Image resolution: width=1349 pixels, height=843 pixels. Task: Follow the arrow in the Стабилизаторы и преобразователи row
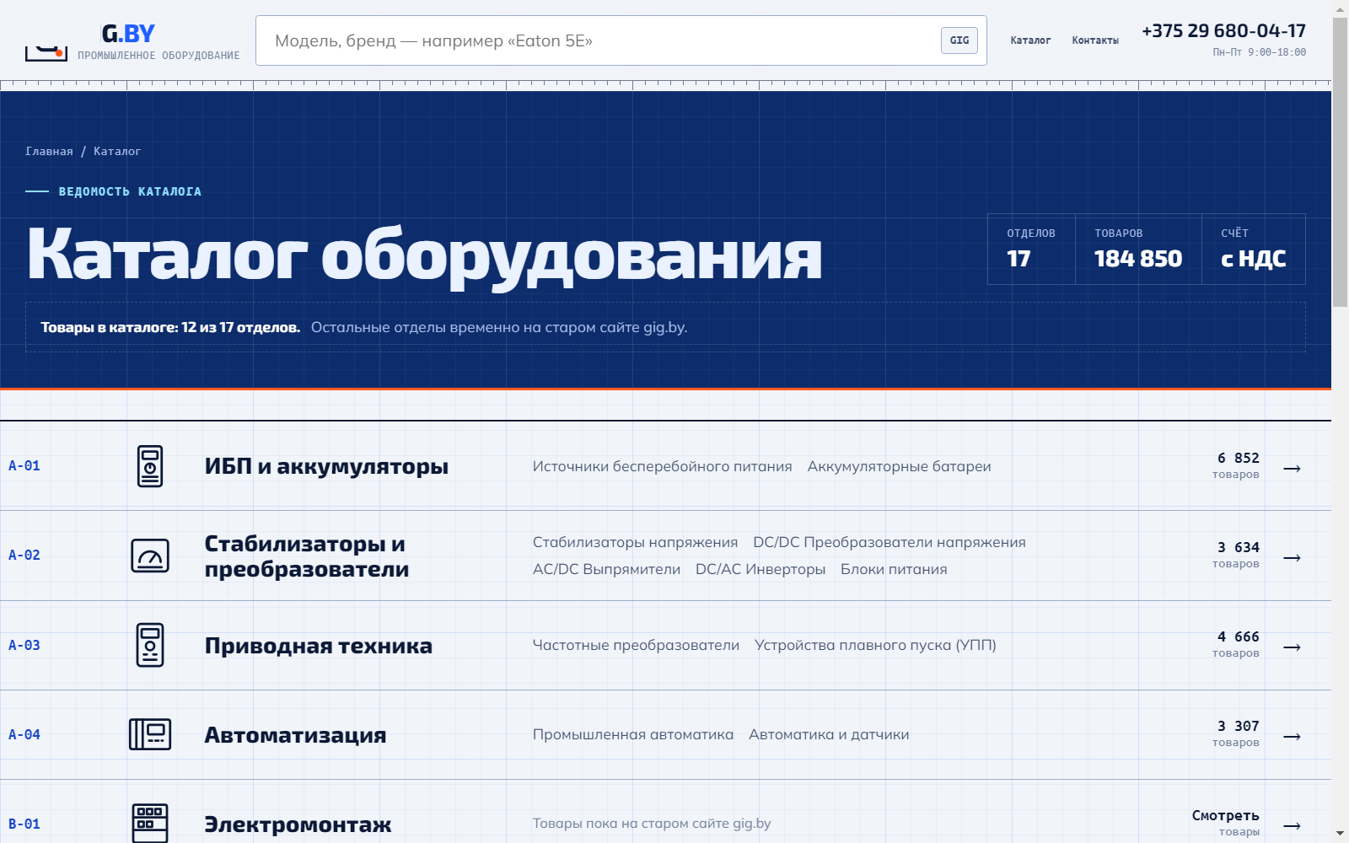click(1292, 557)
